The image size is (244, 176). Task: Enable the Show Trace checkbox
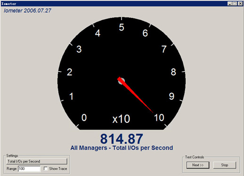[x=46, y=168]
